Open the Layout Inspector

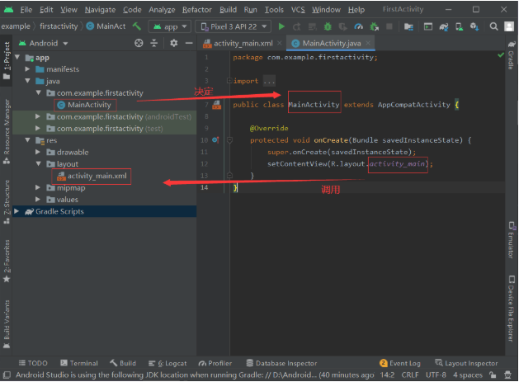point(466,363)
